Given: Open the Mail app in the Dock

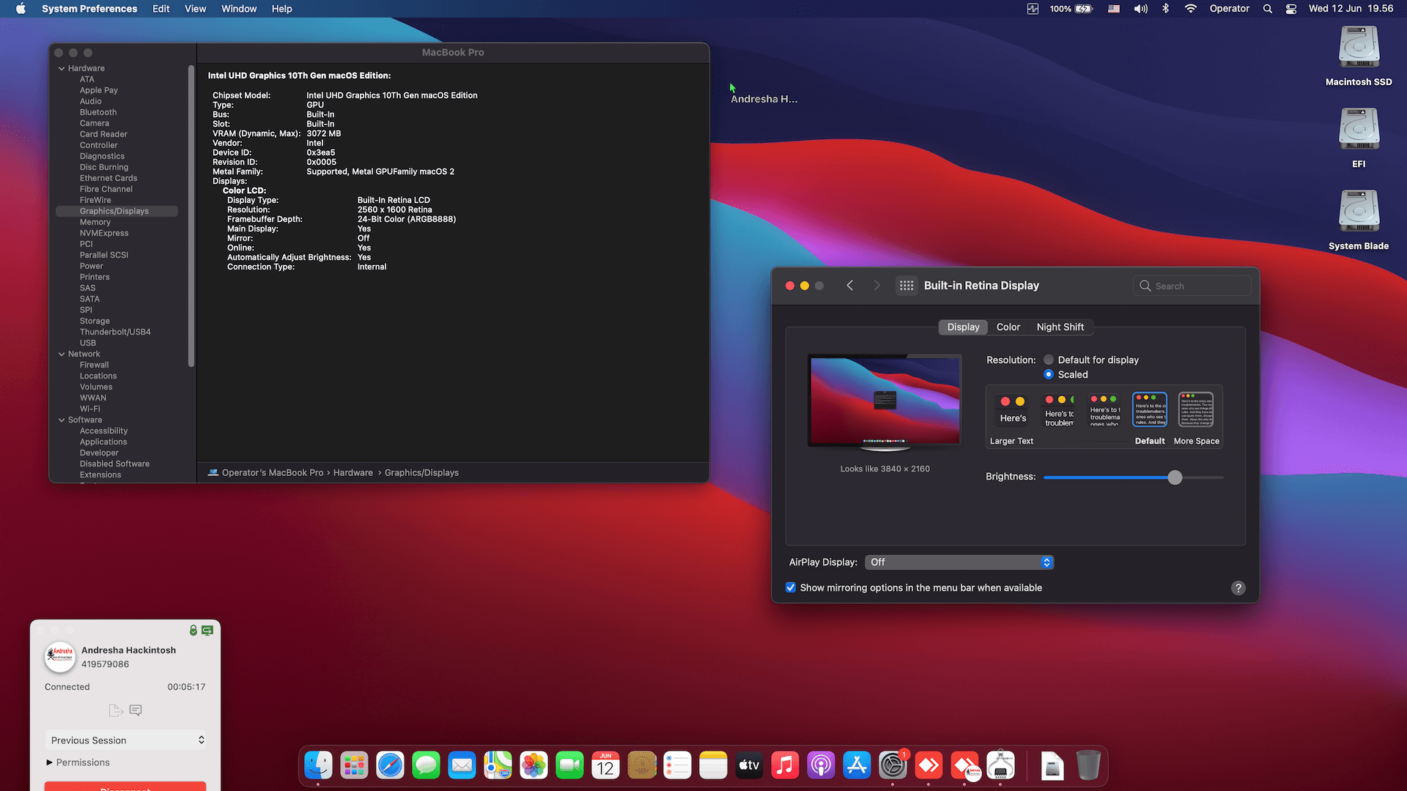Looking at the screenshot, I should coord(462,766).
